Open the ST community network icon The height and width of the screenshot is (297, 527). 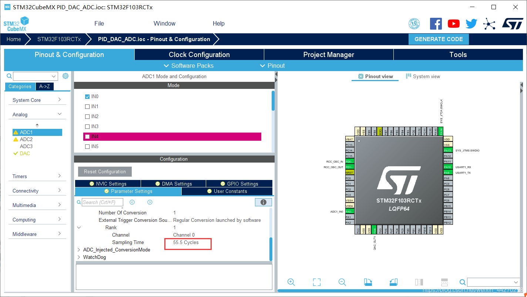(489, 24)
